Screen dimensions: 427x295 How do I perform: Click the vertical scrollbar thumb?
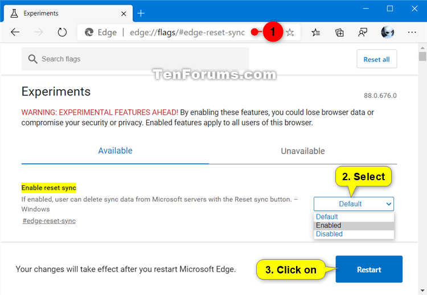[422, 56]
